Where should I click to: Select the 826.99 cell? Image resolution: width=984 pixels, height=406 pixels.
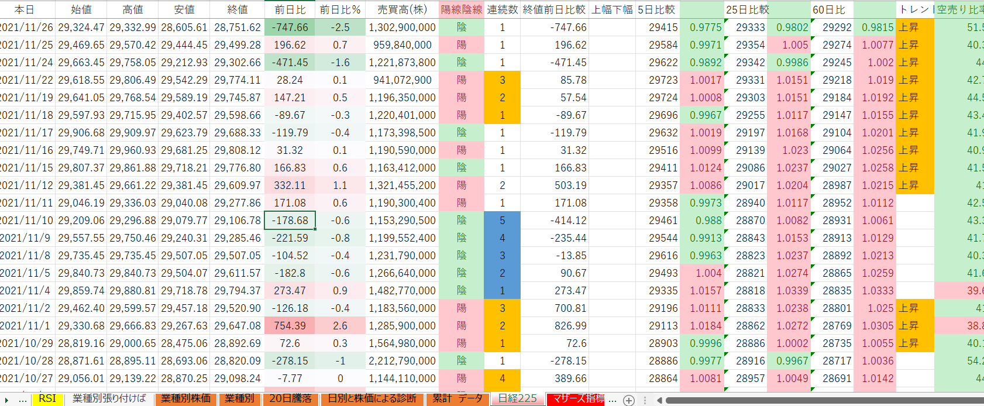coord(554,326)
